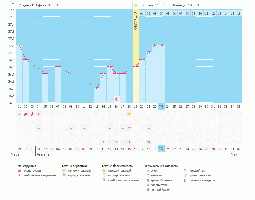Click the 36.5 temperature point on day 13
The height and width of the screenshot is (200, 255).
tap(97, 88)
